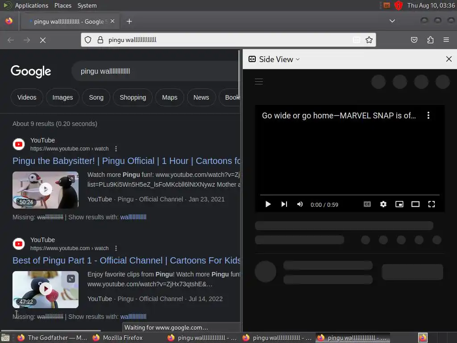Toggle closed captions on the video
The width and height of the screenshot is (457, 343).
pyautogui.click(x=367, y=204)
